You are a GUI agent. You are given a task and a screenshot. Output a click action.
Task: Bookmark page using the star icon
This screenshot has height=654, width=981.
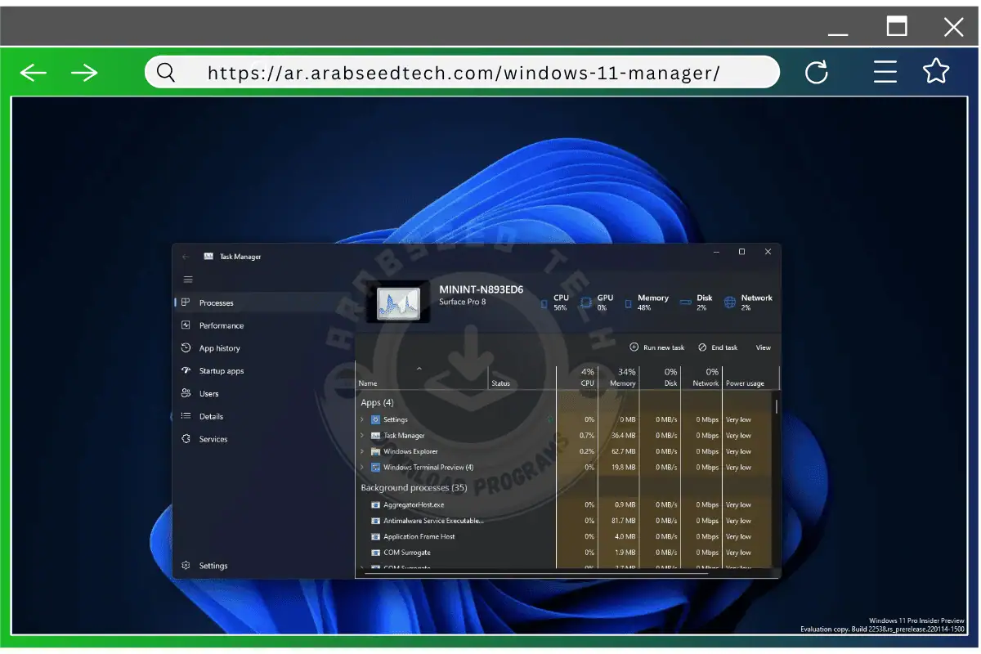(936, 71)
